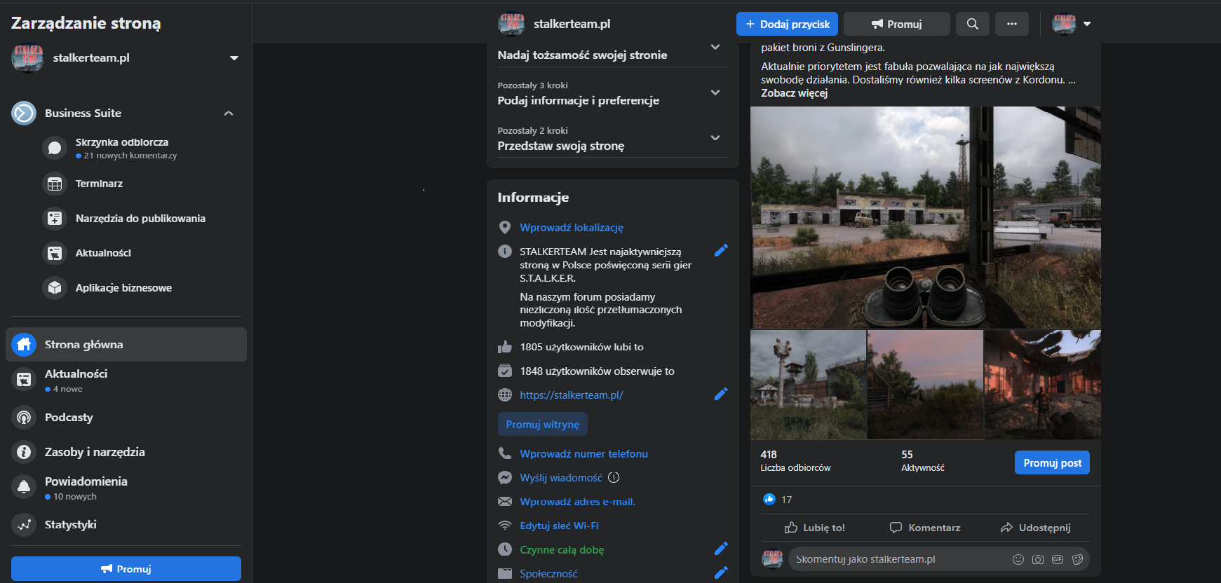Open Statystyki page
This screenshot has width=1221, height=583.
(70, 525)
